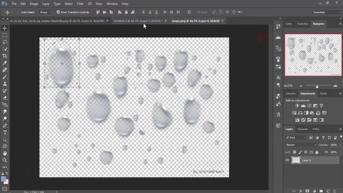Select the Move tool in the toolbox
Screen dimensions: 343x193
5,28
